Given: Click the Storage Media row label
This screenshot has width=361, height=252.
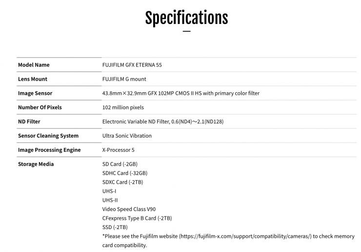Looking at the screenshot, I should point(36,164).
